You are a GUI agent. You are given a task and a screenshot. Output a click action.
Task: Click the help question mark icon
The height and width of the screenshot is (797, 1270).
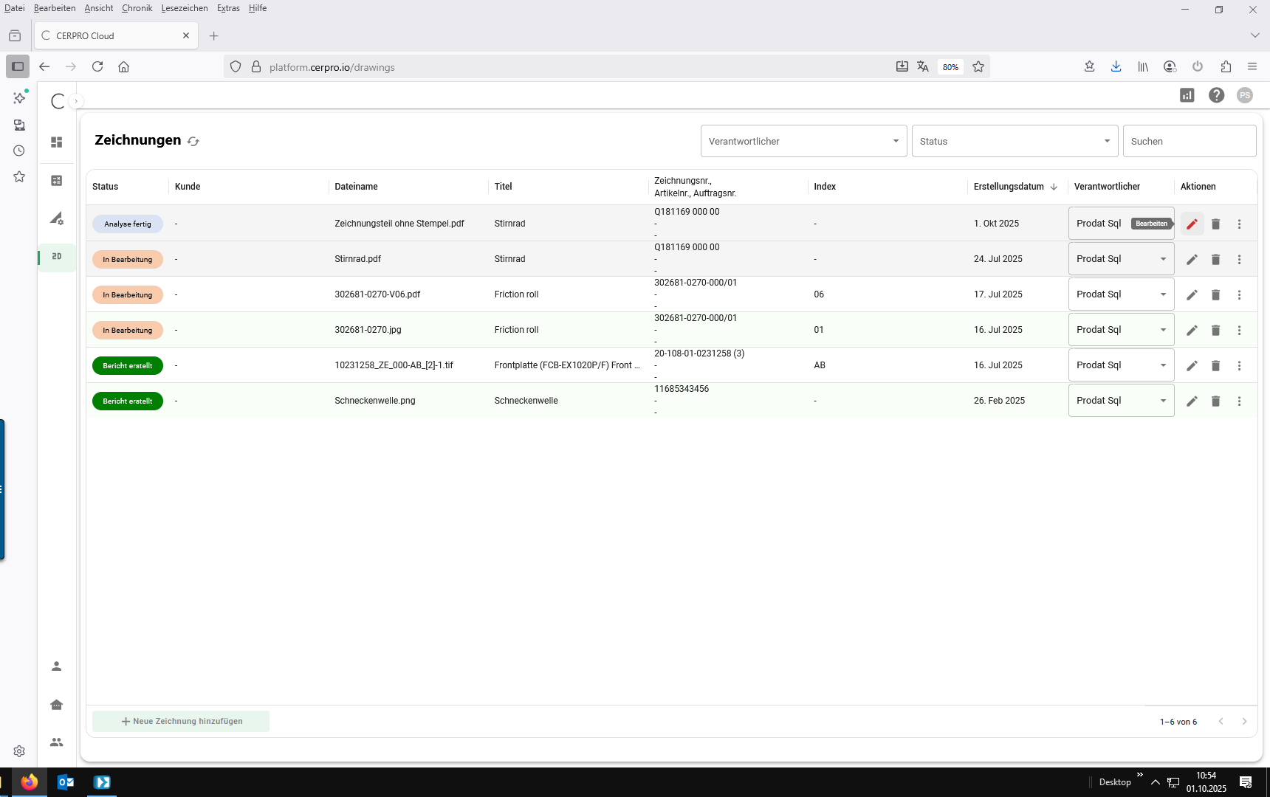pos(1216,95)
